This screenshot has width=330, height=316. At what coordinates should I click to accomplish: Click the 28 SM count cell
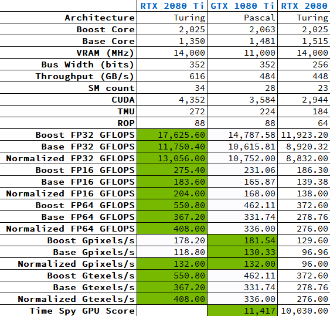243,88
